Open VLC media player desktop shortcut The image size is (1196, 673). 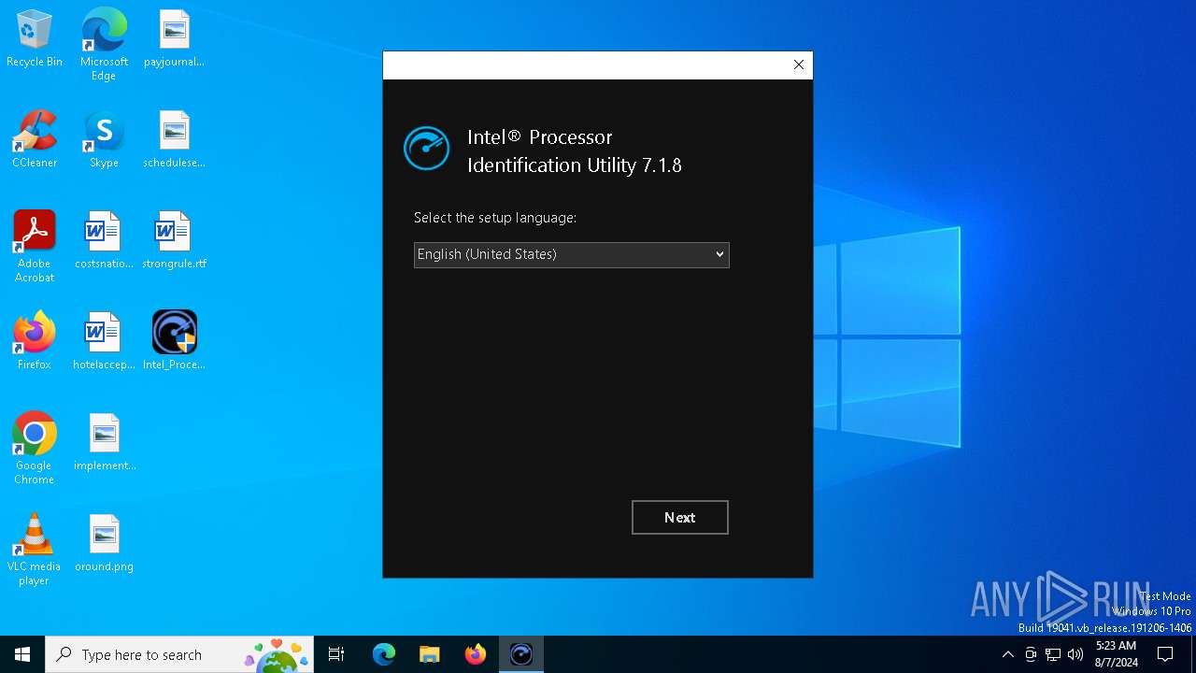point(35,550)
